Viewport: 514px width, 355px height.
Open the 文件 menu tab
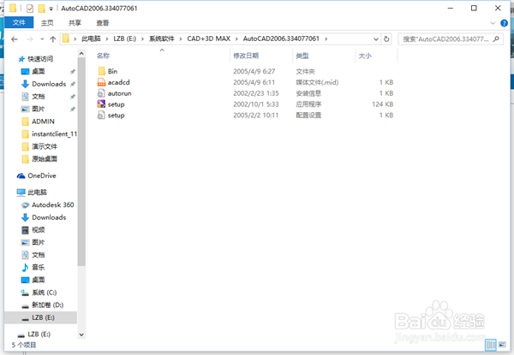point(19,22)
